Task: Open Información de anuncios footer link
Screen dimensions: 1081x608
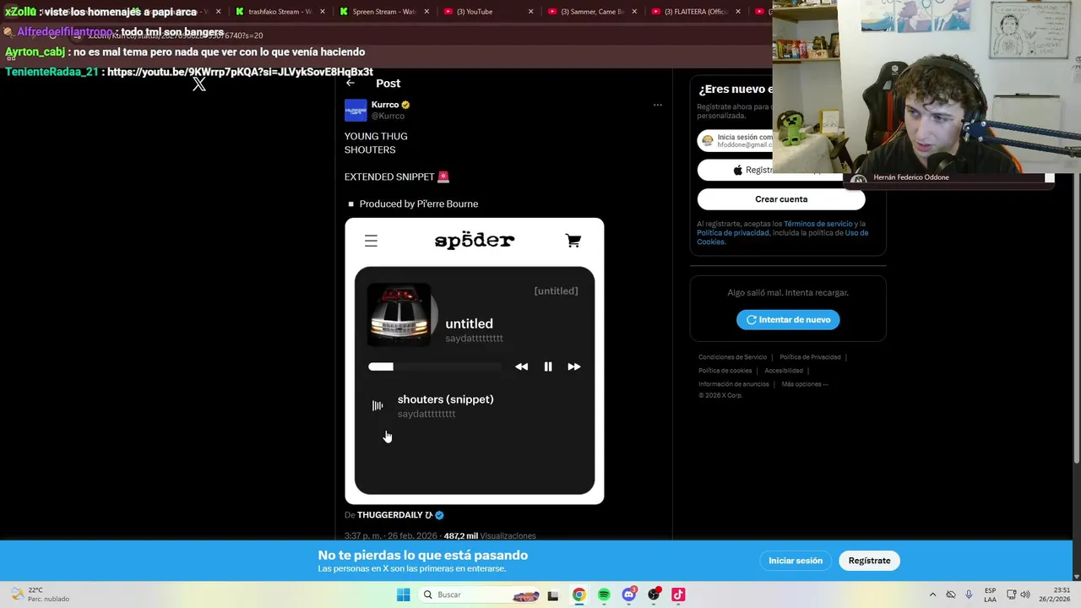Action: (x=733, y=384)
